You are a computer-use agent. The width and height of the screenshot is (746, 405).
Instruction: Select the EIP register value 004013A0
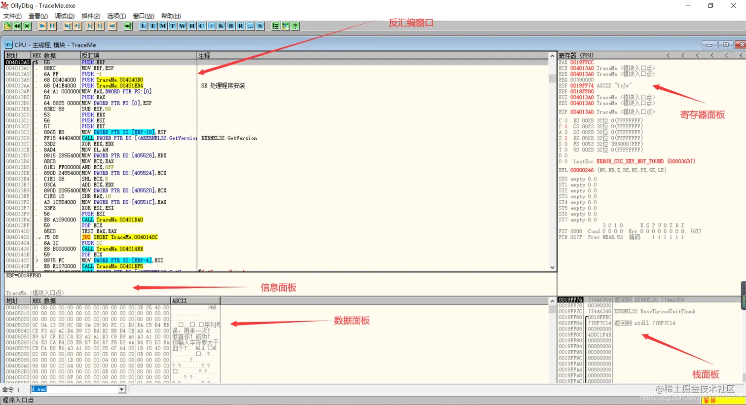[x=582, y=112]
